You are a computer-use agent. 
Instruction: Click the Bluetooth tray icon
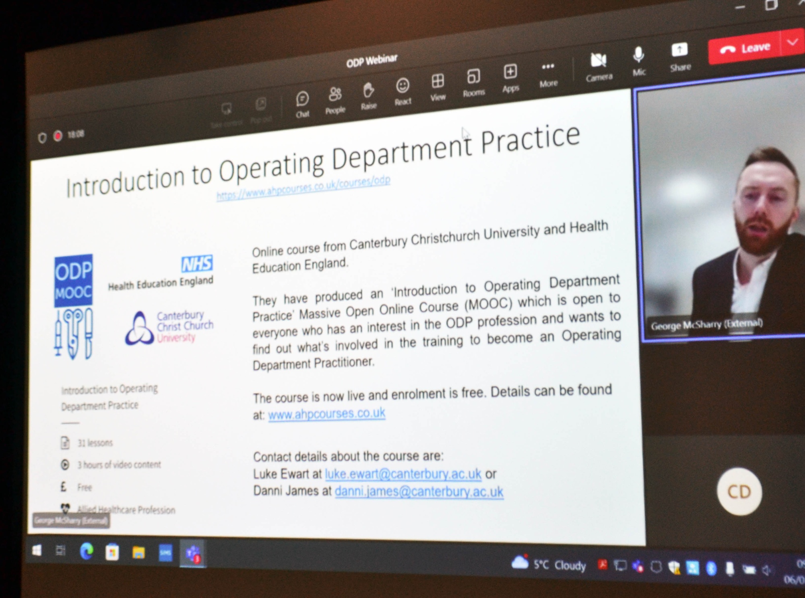click(x=711, y=568)
